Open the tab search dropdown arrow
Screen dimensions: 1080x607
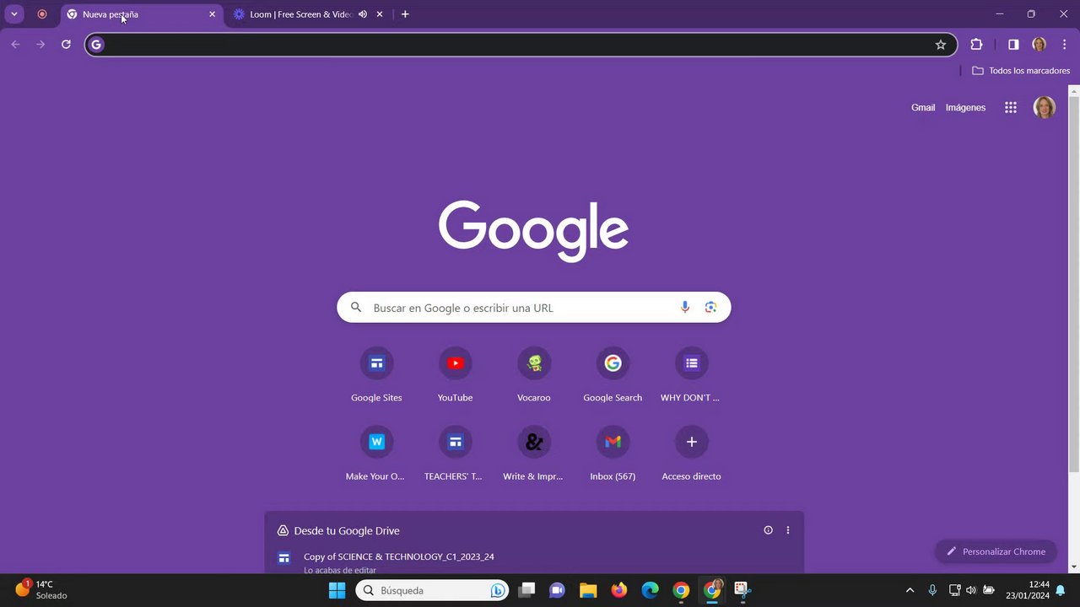click(14, 14)
